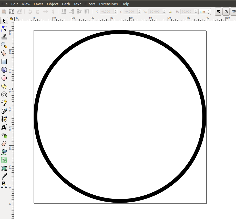Raise selection to top
Image resolution: width=236 pixels, height=219 pixels.
point(87,12)
